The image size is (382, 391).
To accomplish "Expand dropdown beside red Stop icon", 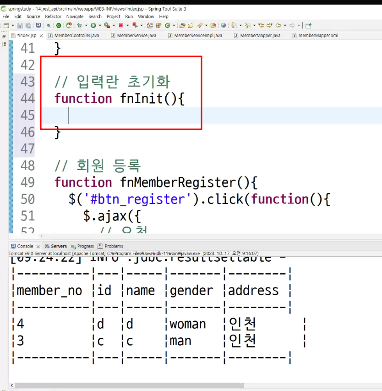I will pos(128,25).
